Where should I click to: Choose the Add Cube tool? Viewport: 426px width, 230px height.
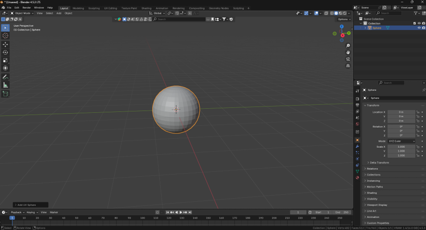tap(5, 94)
